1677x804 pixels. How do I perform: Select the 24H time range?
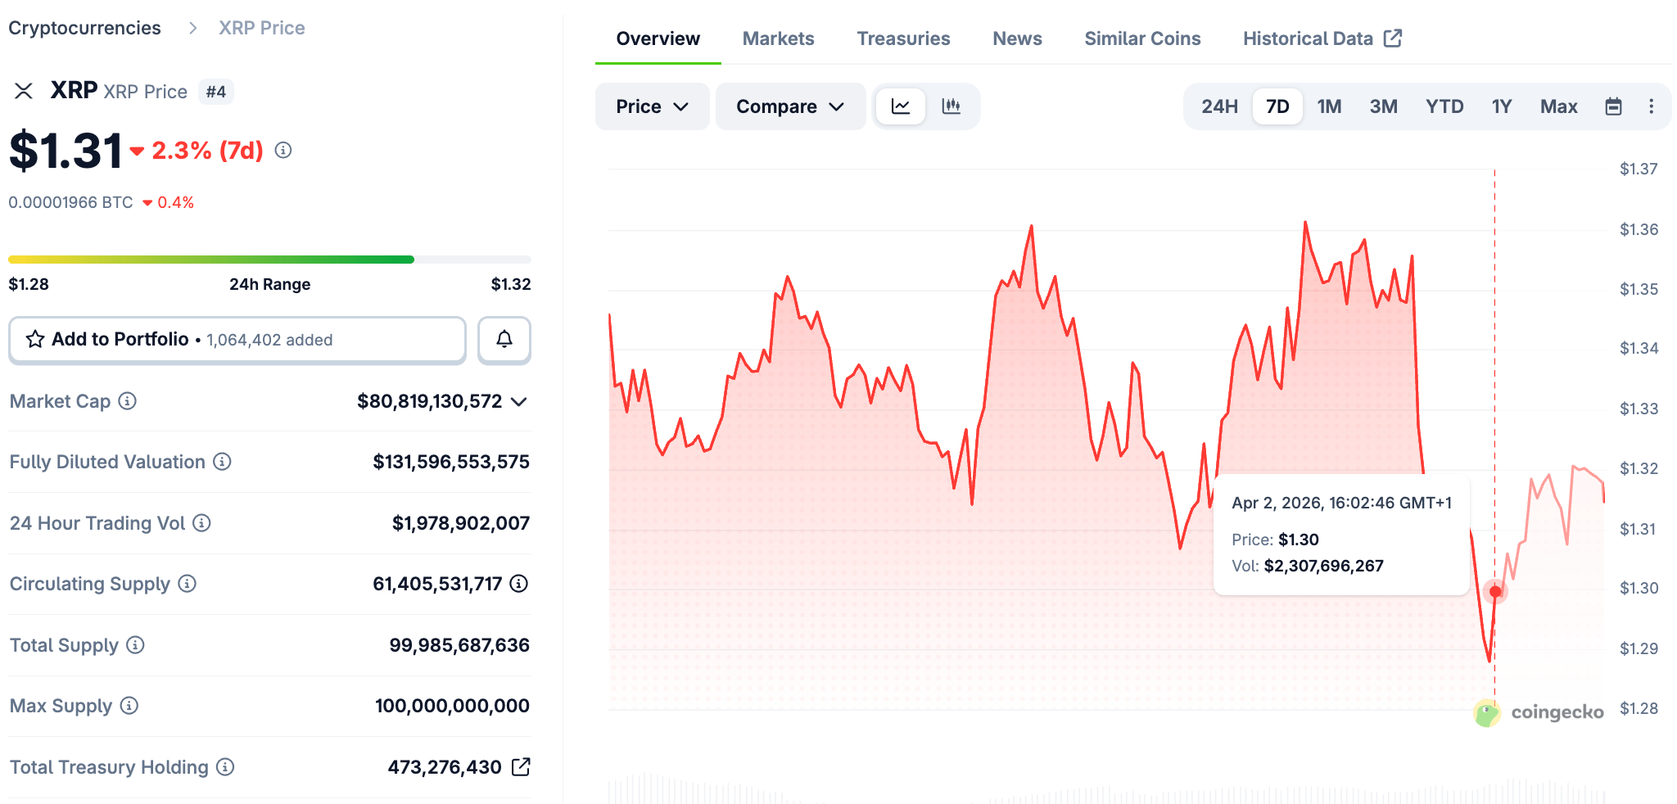(x=1219, y=106)
